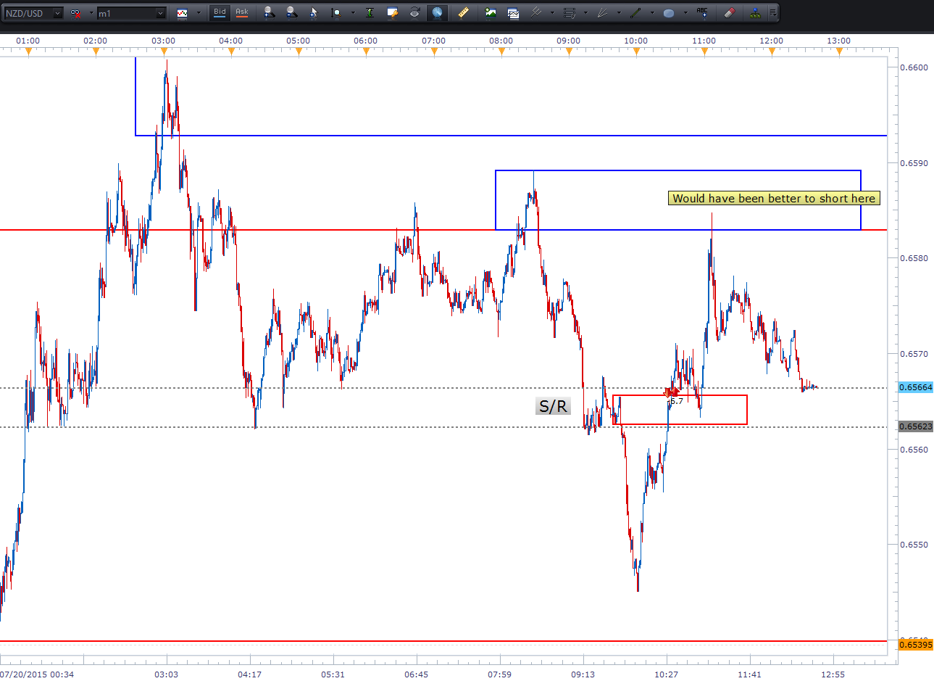
Task: Click the vertical scale green arrows icon
Action: (x=370, y=12)
